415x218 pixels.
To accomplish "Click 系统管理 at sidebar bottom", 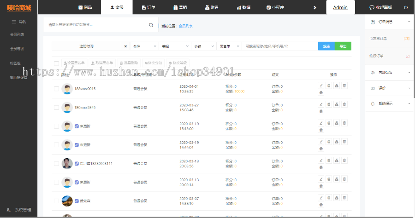I will coord(19,210).
